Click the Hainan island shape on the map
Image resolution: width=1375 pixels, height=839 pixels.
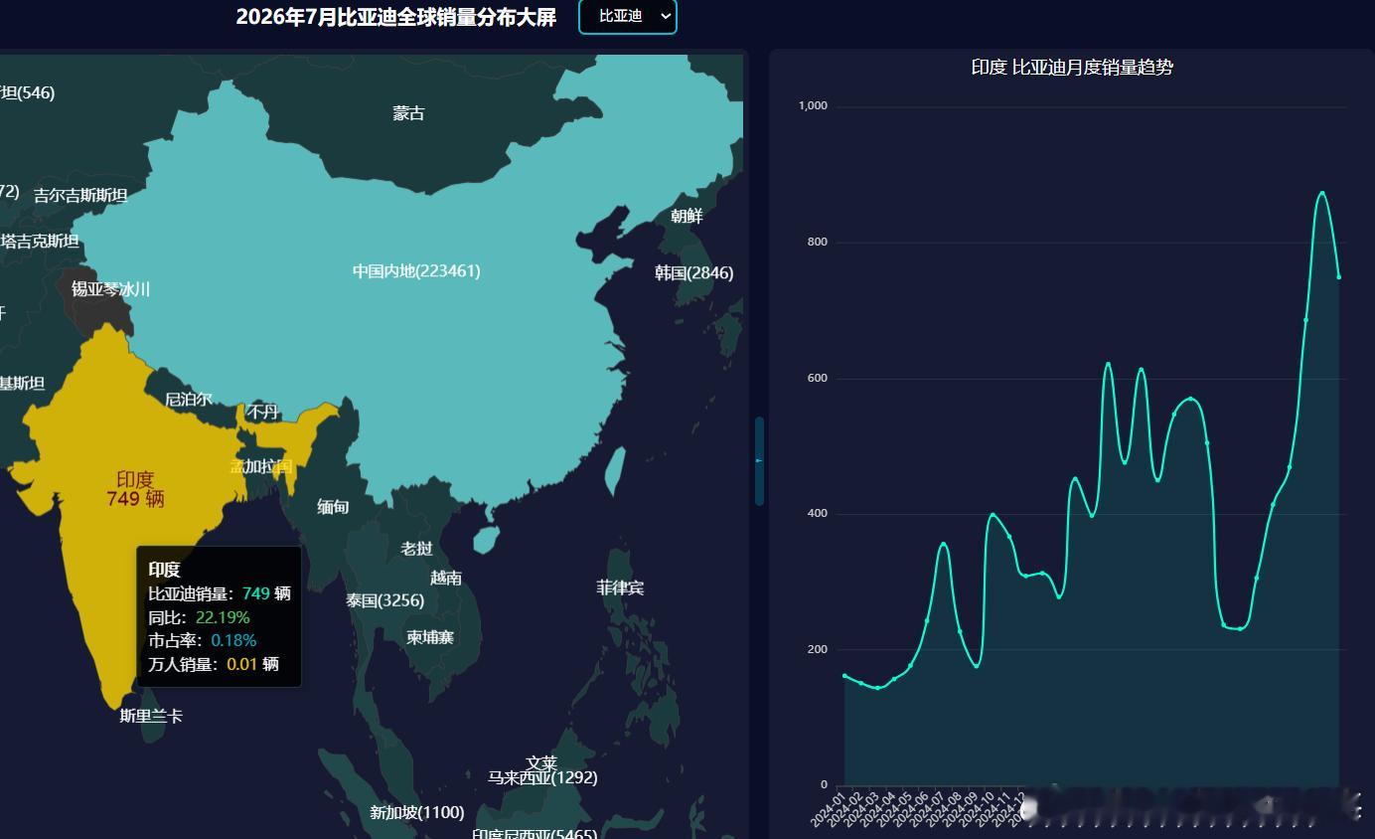(485, 540)
